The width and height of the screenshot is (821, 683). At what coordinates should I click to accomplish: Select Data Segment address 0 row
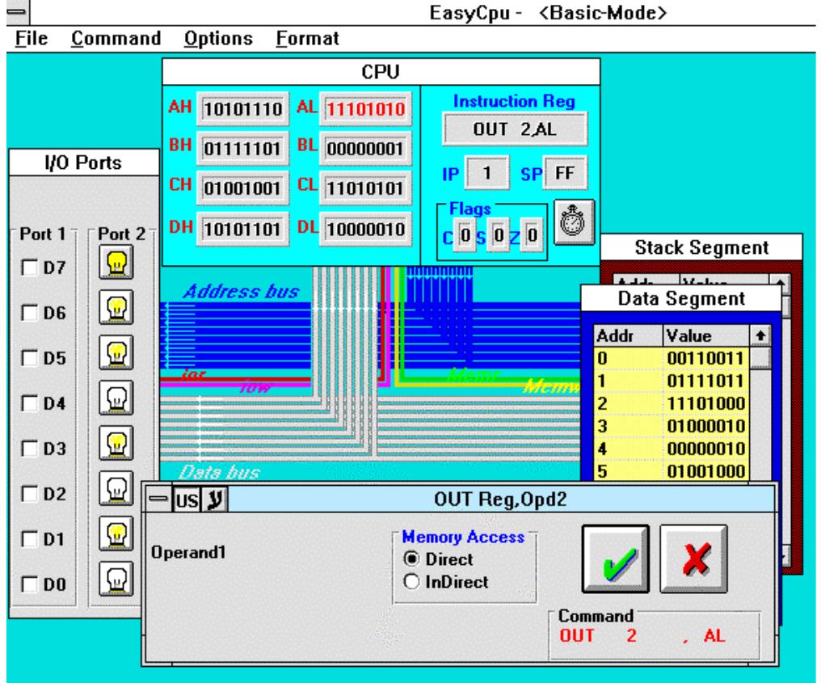click(x=672, y=358)
